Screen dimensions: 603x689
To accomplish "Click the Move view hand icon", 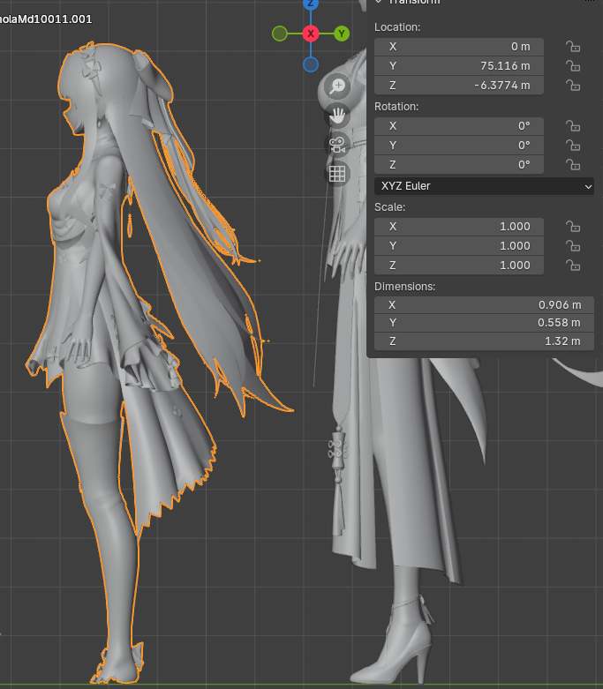I will click(337, 116).
